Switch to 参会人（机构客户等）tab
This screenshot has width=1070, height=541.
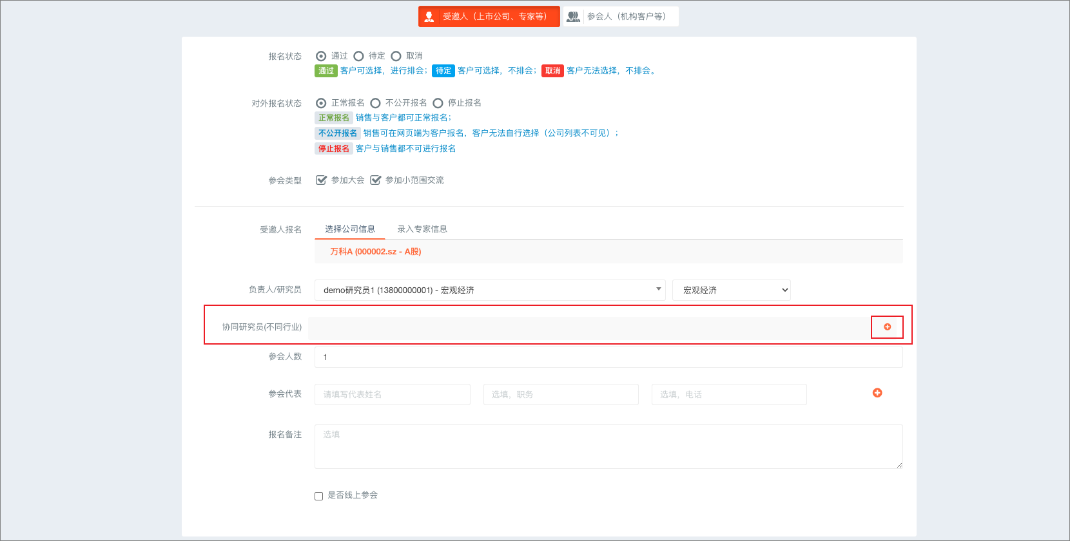(621, 17)
